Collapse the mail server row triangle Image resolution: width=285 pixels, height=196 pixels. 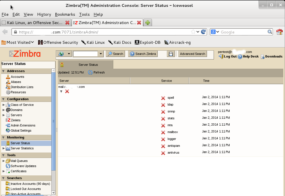pos(61,92)
